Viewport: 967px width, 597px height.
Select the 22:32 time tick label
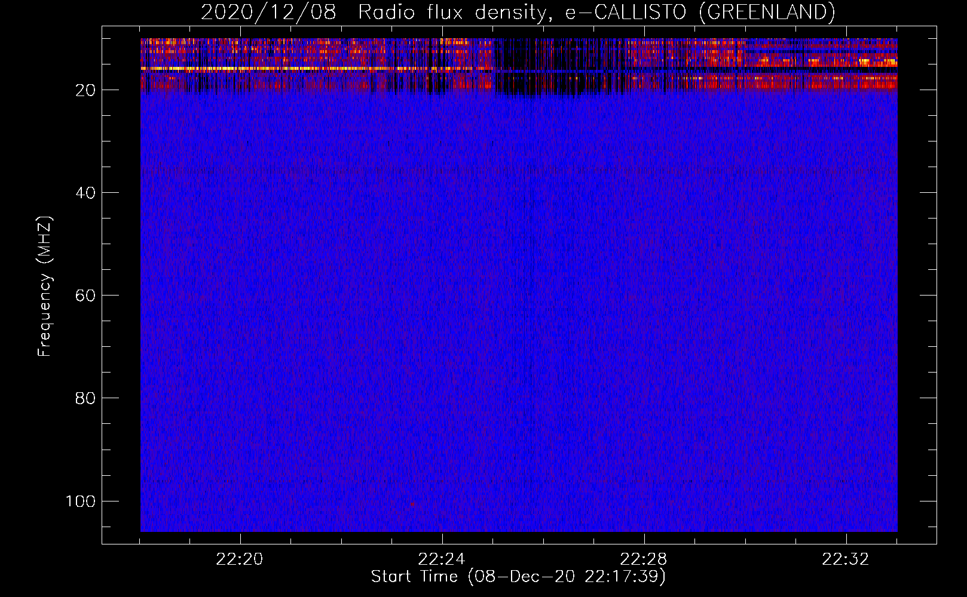(846, 559)
